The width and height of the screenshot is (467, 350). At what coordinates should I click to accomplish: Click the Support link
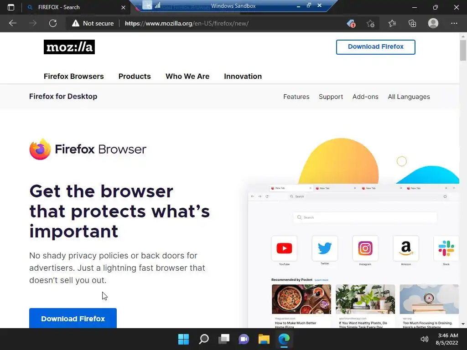331,97
